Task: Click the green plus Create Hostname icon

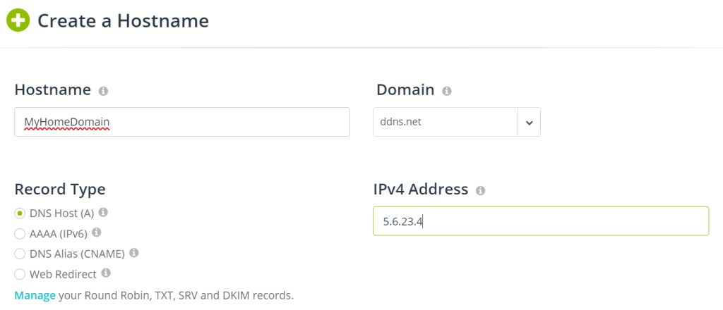Action: coord(18,20)
